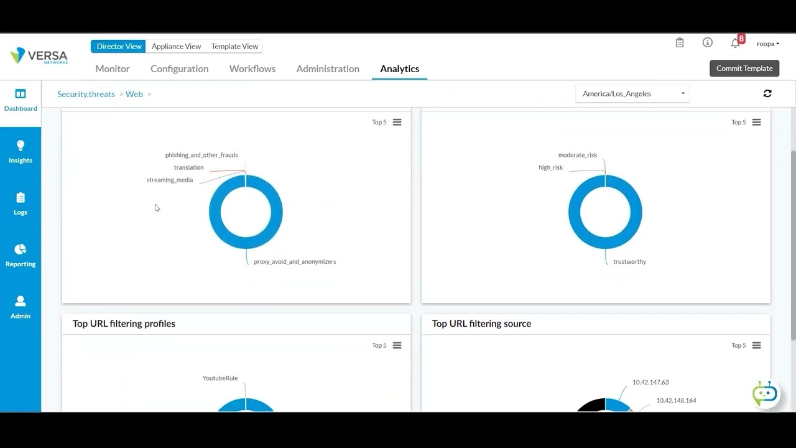Open the notifications bell with 8 alerts
Image resolution: width=796 pixels, height=448 pixels.
coord(736,42)
